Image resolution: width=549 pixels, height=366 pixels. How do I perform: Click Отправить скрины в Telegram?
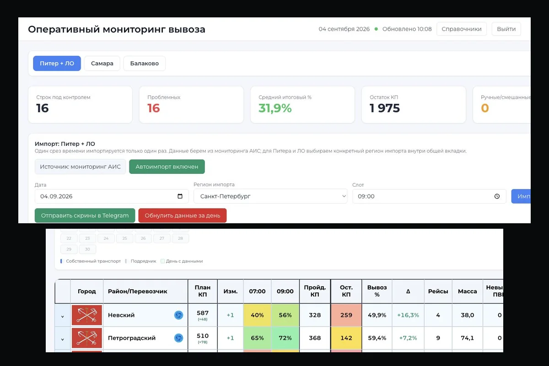point(85,215)
